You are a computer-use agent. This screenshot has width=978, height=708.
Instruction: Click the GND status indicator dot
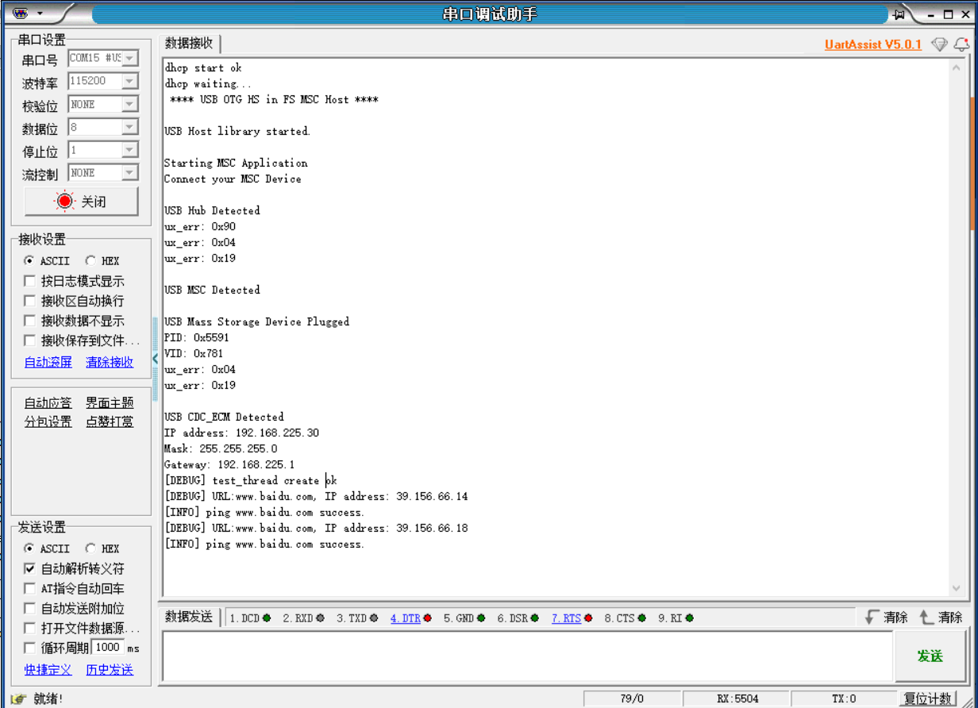tap(481, 618)
